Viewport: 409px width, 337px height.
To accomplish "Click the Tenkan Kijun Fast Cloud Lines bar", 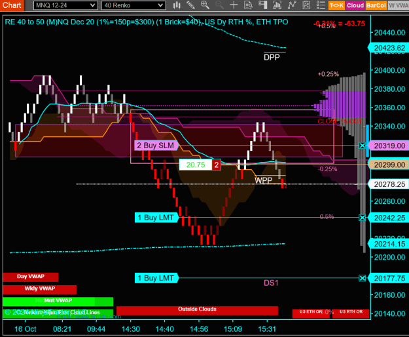I will (58, 313).
